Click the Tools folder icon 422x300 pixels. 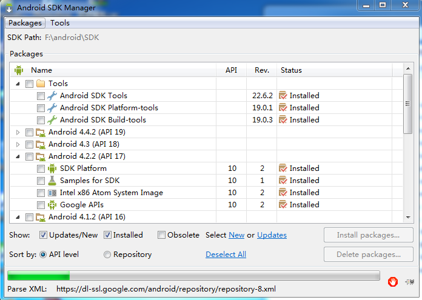(x=41, y=84)
